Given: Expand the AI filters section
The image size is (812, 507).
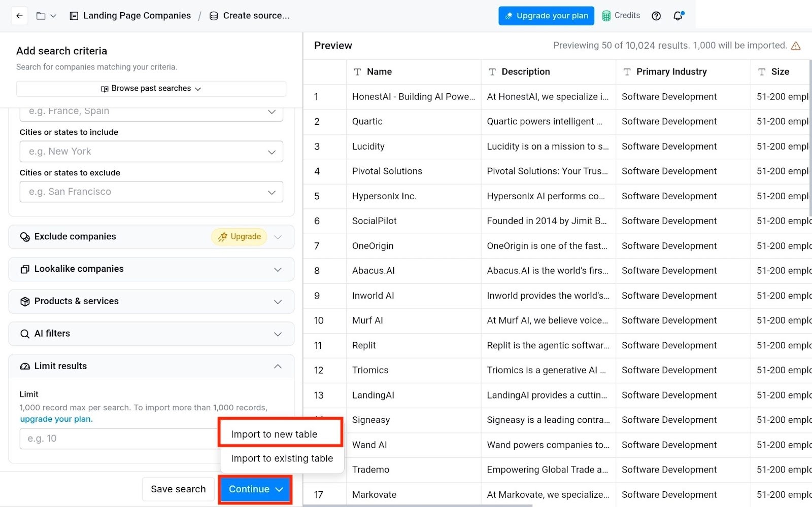Looking at the screenshot, I should (151, 334).
